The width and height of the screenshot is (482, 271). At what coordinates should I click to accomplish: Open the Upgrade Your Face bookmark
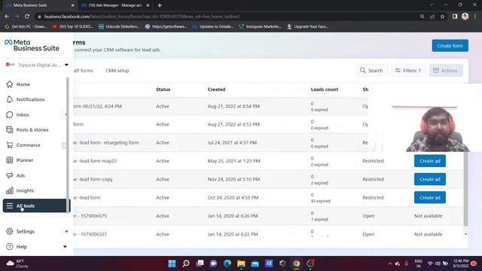point(308,26)
